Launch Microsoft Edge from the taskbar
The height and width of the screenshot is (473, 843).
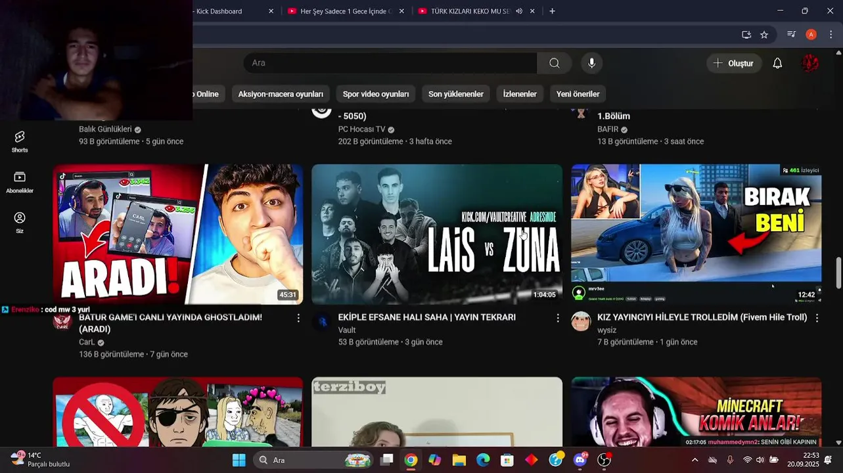483,460
